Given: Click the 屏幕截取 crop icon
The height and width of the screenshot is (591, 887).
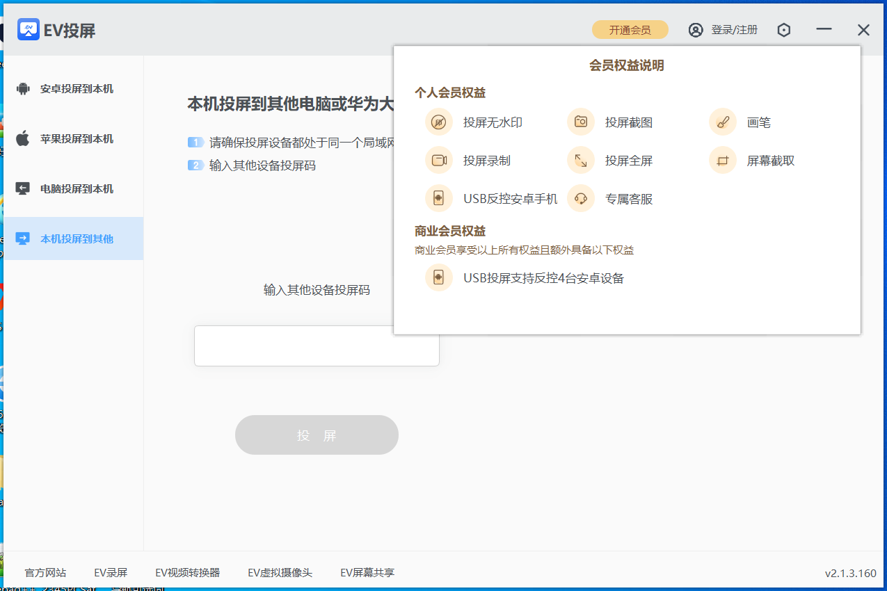Looking at the screenshot, I should coord(723,161).
